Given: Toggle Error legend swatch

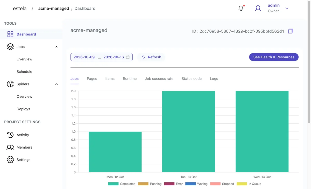Looking at the screenshot, I should [x=169, y=184].
